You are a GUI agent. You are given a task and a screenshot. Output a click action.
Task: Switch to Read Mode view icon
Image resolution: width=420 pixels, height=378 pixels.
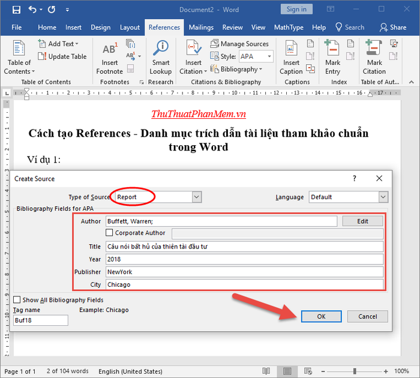[266, 371]
